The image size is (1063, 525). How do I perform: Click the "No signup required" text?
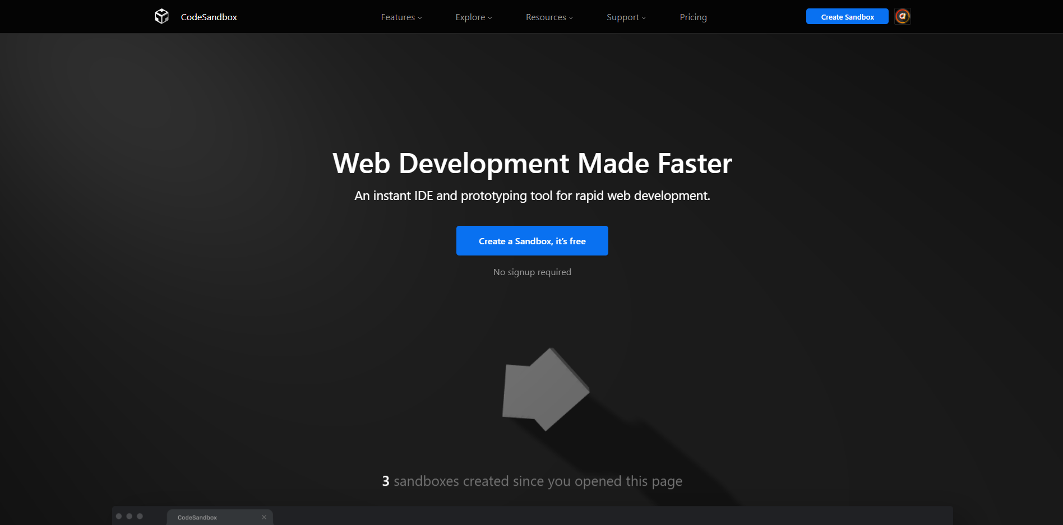[532, 272]
